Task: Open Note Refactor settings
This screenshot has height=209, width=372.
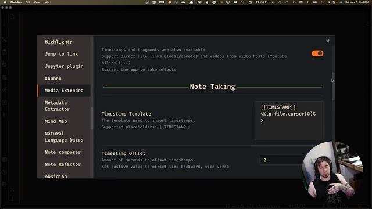Action: (x=63, y=164)
